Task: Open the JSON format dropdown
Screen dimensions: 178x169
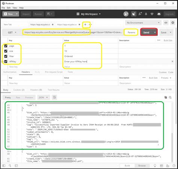Action: point(43,97)
